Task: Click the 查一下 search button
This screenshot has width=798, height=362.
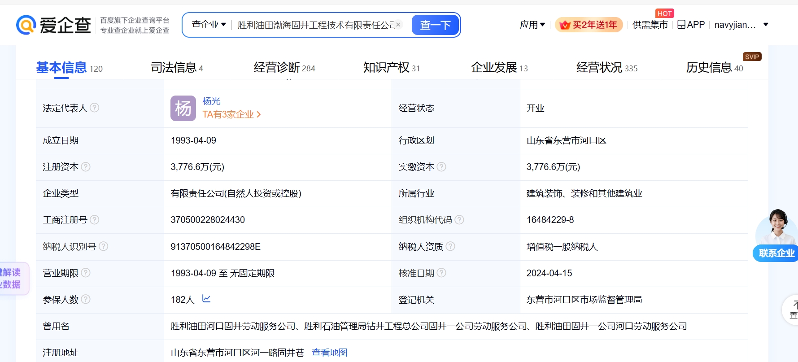Action: (x=435, y=25)
